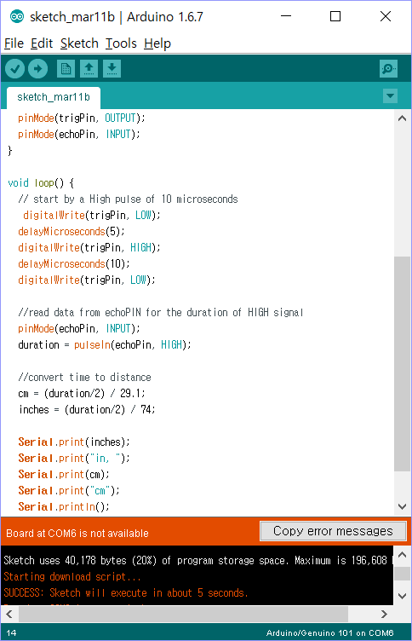
Task: Click the duration = pulseIn line
Action: 104,345
